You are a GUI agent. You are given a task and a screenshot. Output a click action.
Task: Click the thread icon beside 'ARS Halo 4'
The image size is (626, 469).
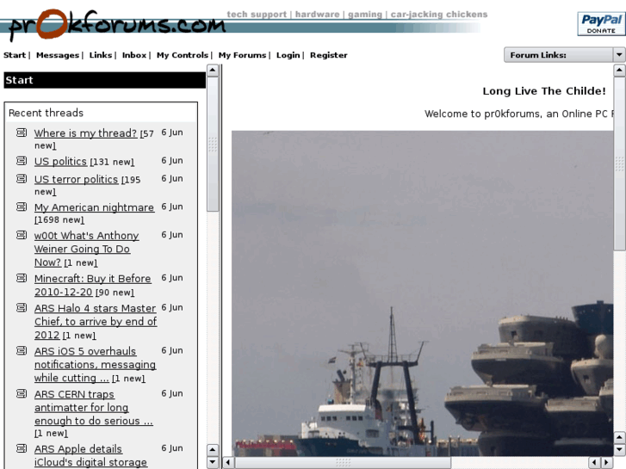pyautogui.click(x=22, y=308)
